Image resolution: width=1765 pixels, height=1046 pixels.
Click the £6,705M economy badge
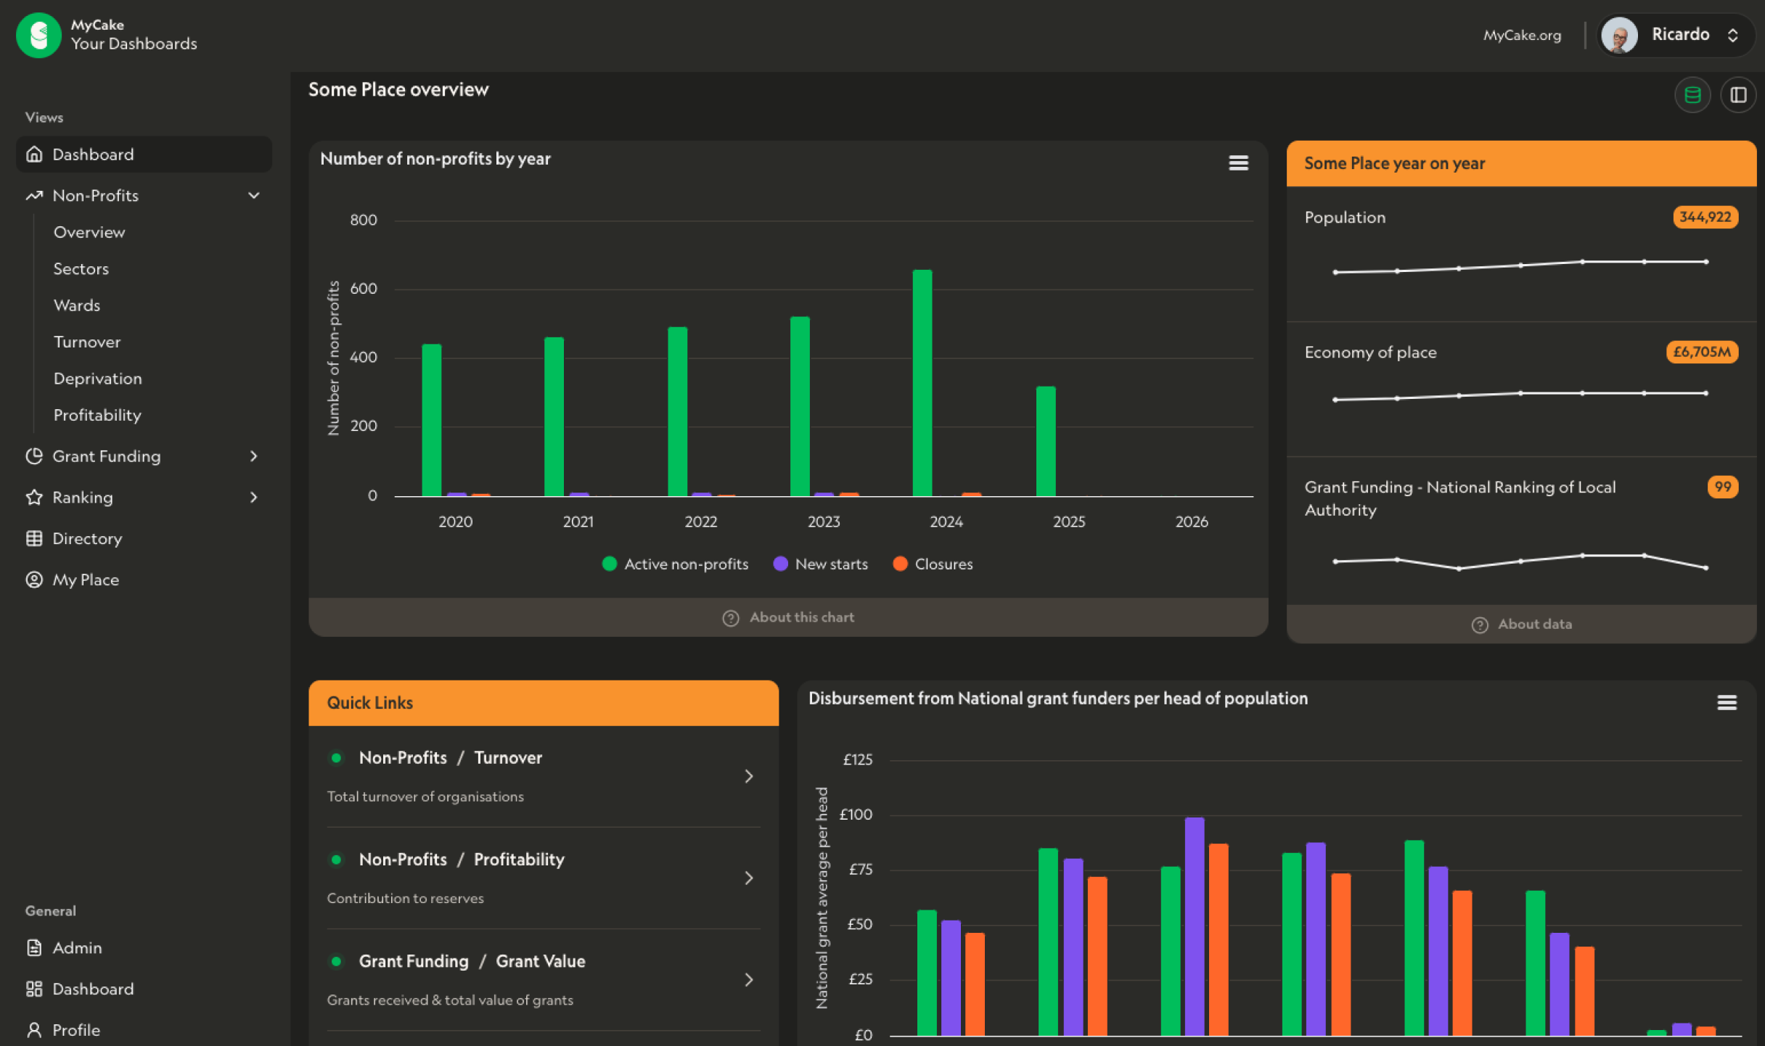1702,352
